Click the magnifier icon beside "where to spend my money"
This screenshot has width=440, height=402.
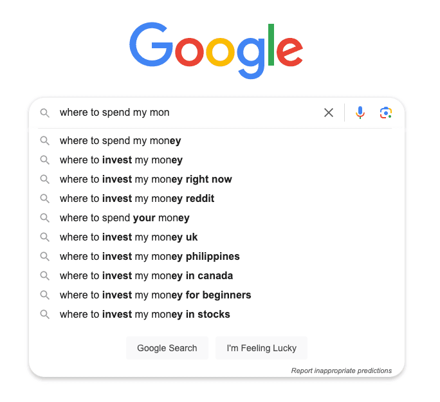(x=44, y=141)
